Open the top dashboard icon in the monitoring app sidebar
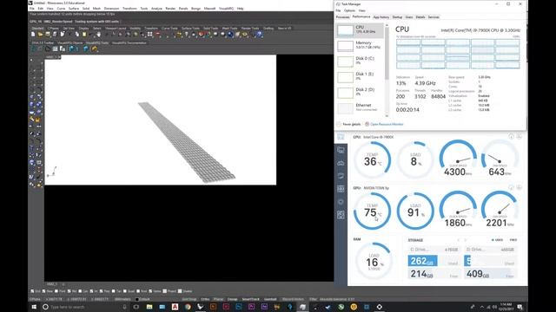Image resolution: width=556 pixels, height=312 pixels. [341, 137]
